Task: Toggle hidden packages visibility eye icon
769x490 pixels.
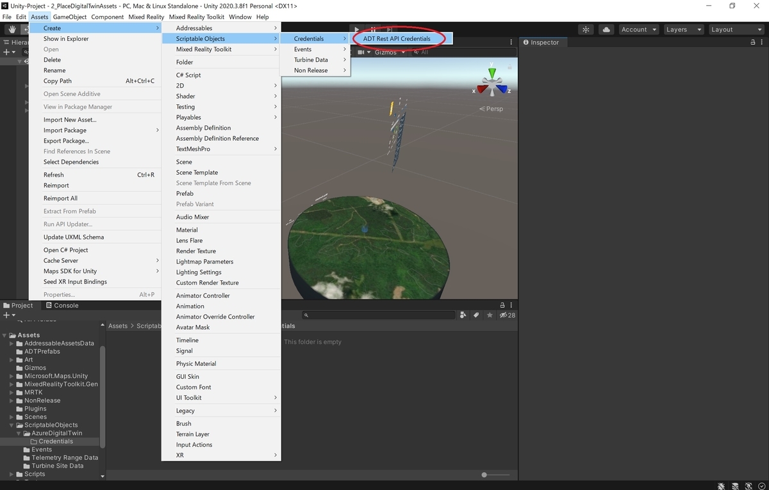Action: tap(508, 315)
